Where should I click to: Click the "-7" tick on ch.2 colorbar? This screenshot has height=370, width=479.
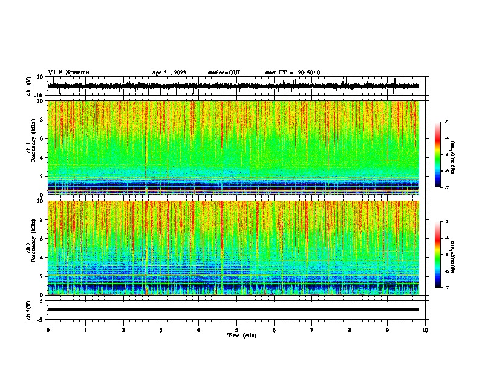tap(446, 288)
